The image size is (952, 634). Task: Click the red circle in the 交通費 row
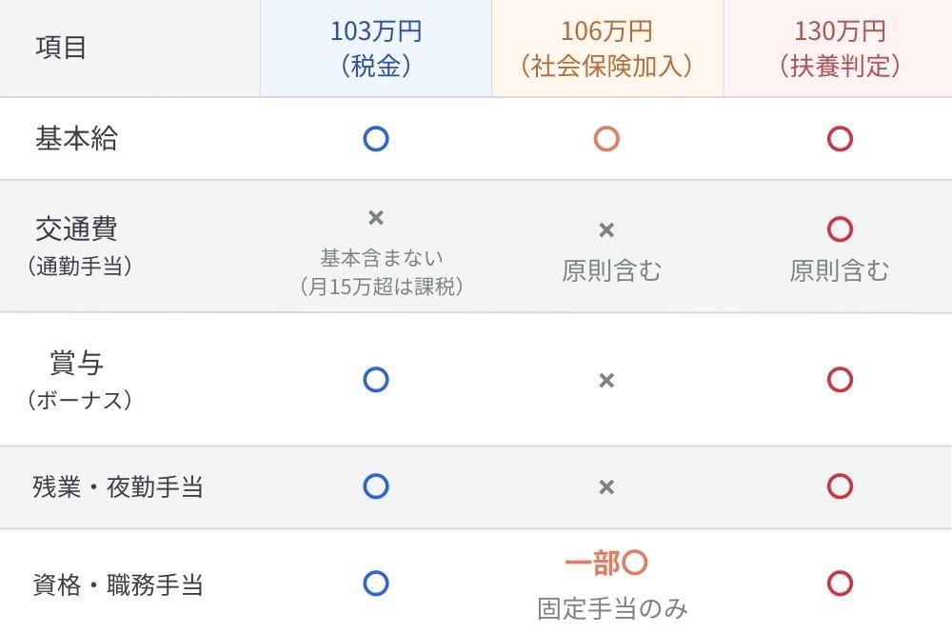click(840, 229)
